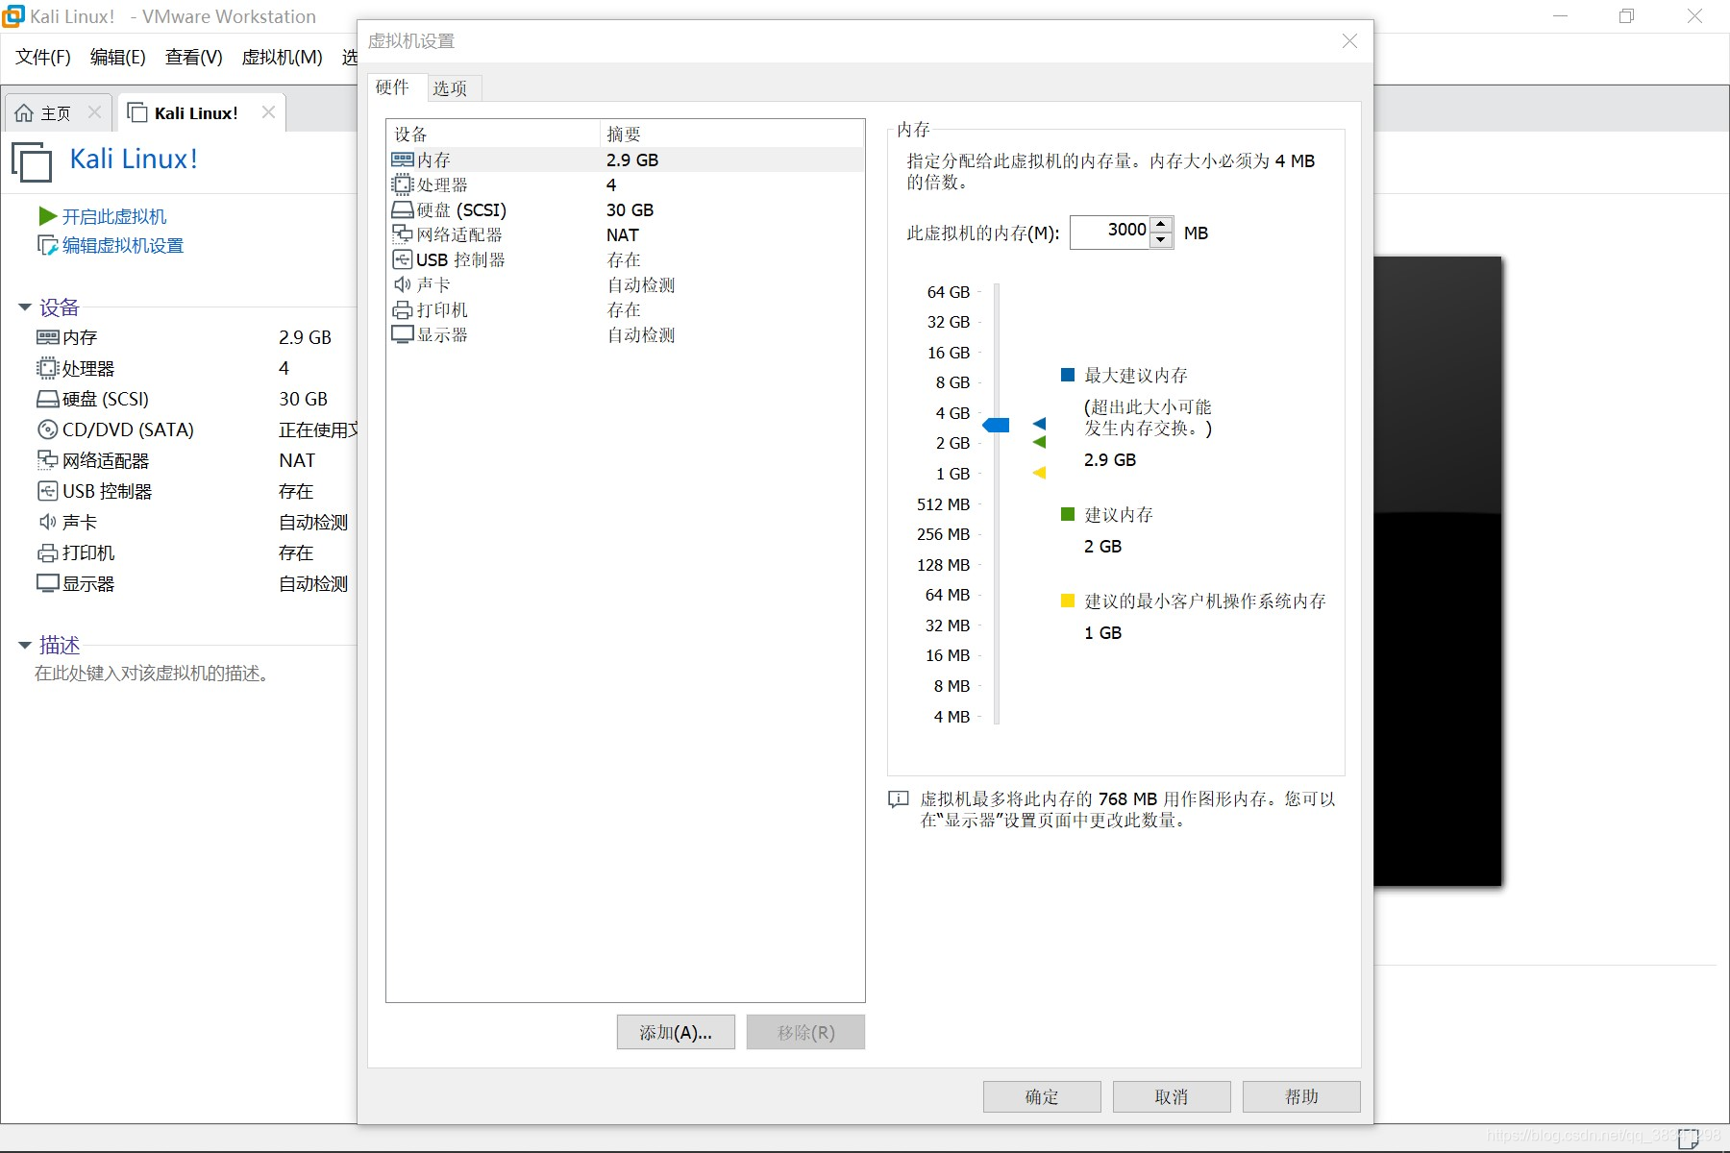Collapse the 设备 section in main window
Screen dimensions: 1730x1153
[x=25, y=307]
